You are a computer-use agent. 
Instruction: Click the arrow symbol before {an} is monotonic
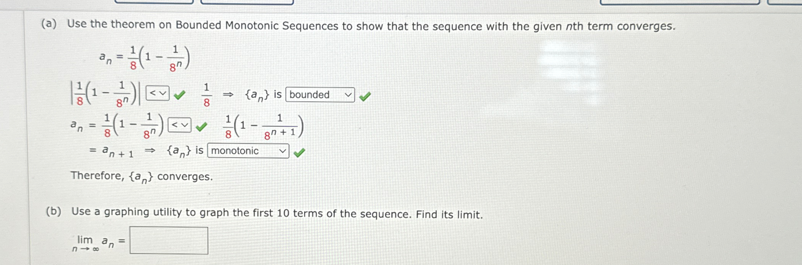coord(150,151)
